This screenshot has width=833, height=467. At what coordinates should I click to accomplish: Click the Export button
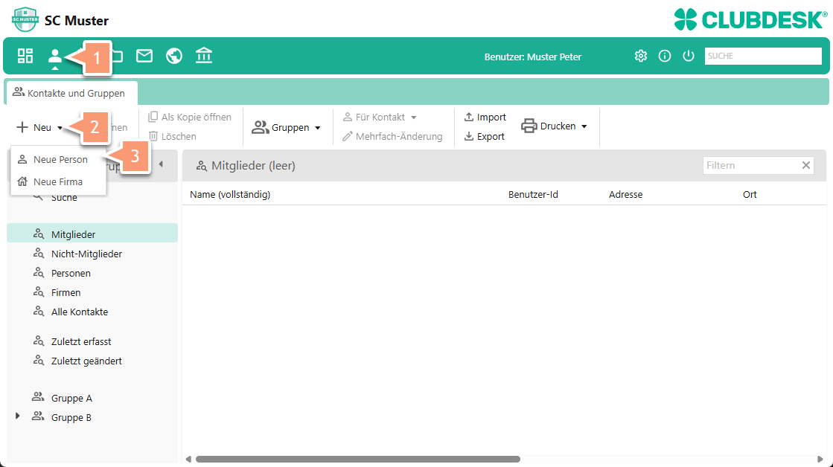[484, 136]
